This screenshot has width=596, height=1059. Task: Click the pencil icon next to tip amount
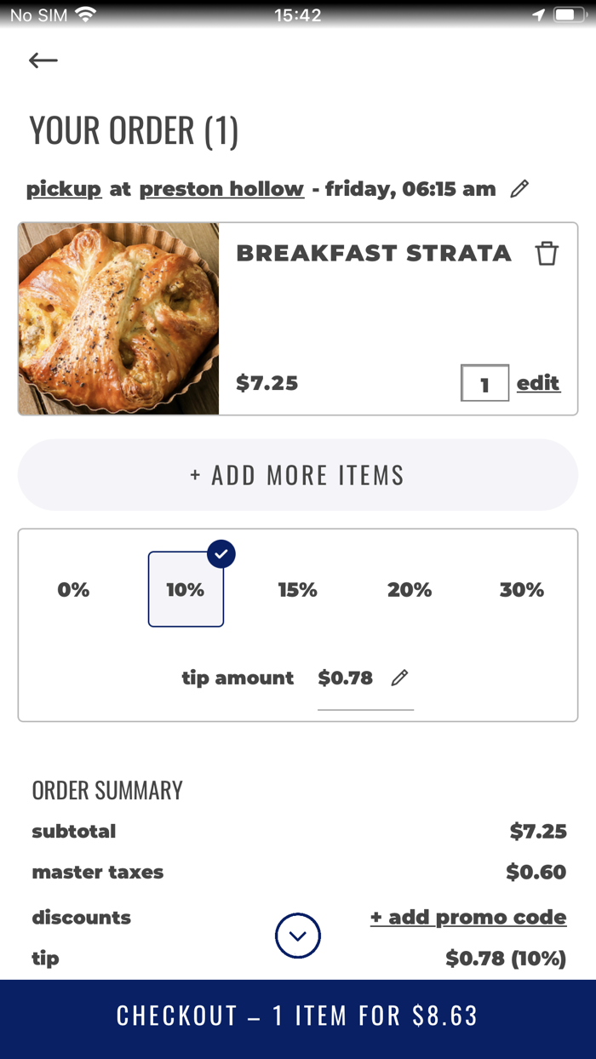click(399, 678)
